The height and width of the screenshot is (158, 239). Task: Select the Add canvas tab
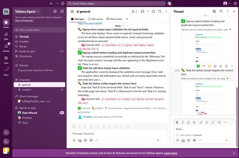click(95, 19)
